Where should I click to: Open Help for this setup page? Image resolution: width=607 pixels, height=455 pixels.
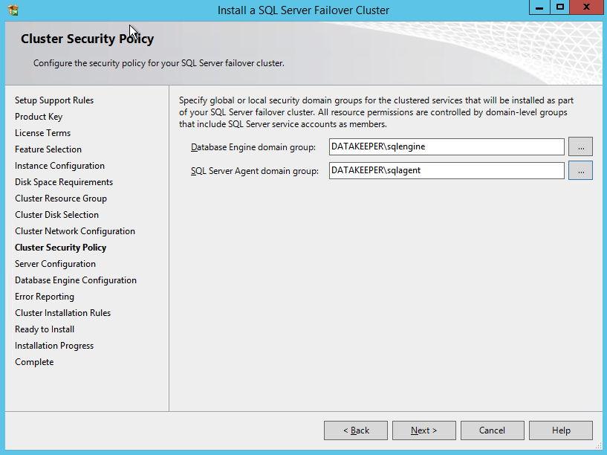[561, 430]
